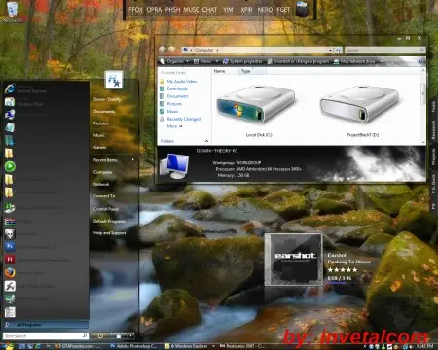Click the green play media player icon

coord(10,166)
